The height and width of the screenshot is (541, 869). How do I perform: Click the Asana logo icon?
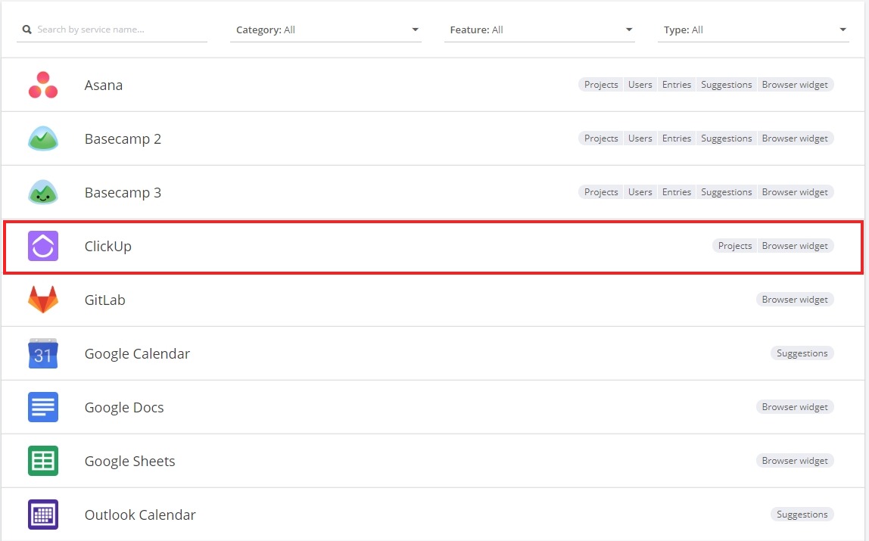pos(43,85)
